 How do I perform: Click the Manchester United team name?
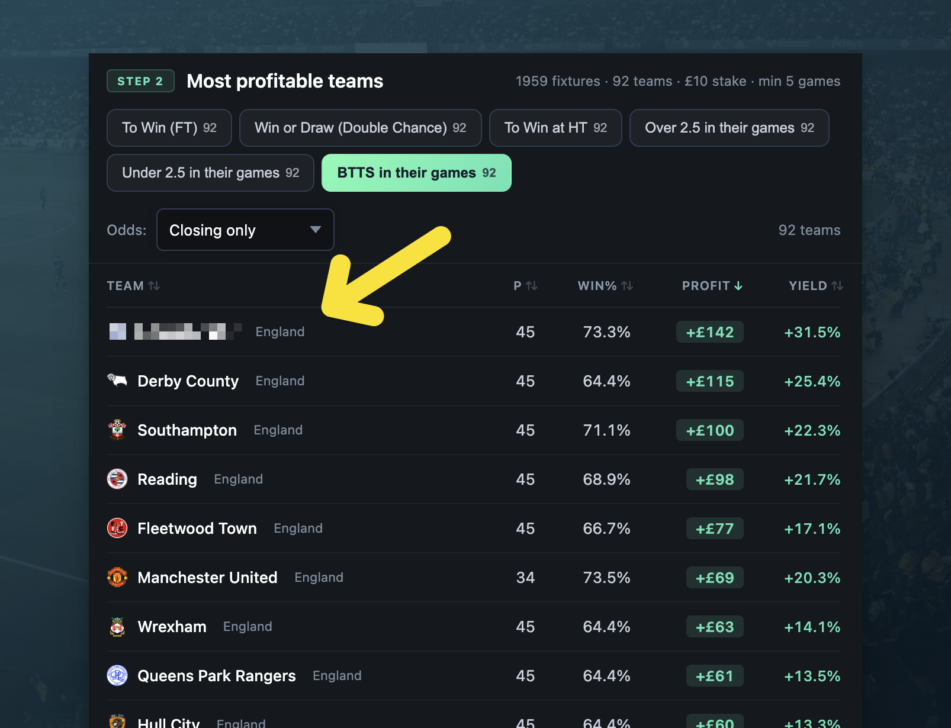click(207, 578)
